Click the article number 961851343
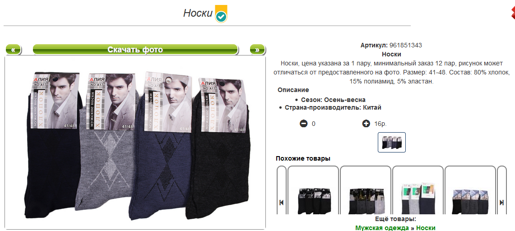This screenshot has width=515, height=231. coord(406,45)
